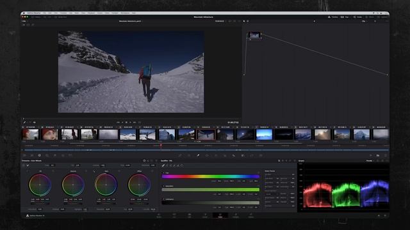Switch to the Edit page tab
This screenshot has height=230, width=410.
(190, 215)
